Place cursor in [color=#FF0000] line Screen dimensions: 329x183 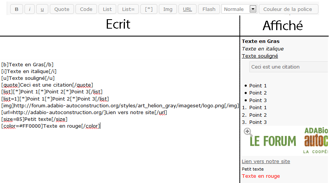[x=51, y=126]
